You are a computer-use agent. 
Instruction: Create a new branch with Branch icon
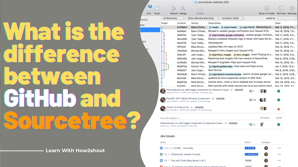174,9
